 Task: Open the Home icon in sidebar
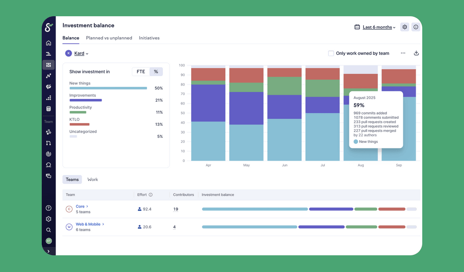coord(48,42)
